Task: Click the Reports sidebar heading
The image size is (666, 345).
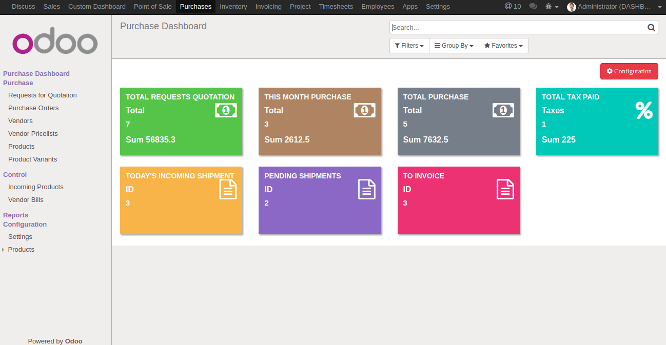Action: [16, 215]
